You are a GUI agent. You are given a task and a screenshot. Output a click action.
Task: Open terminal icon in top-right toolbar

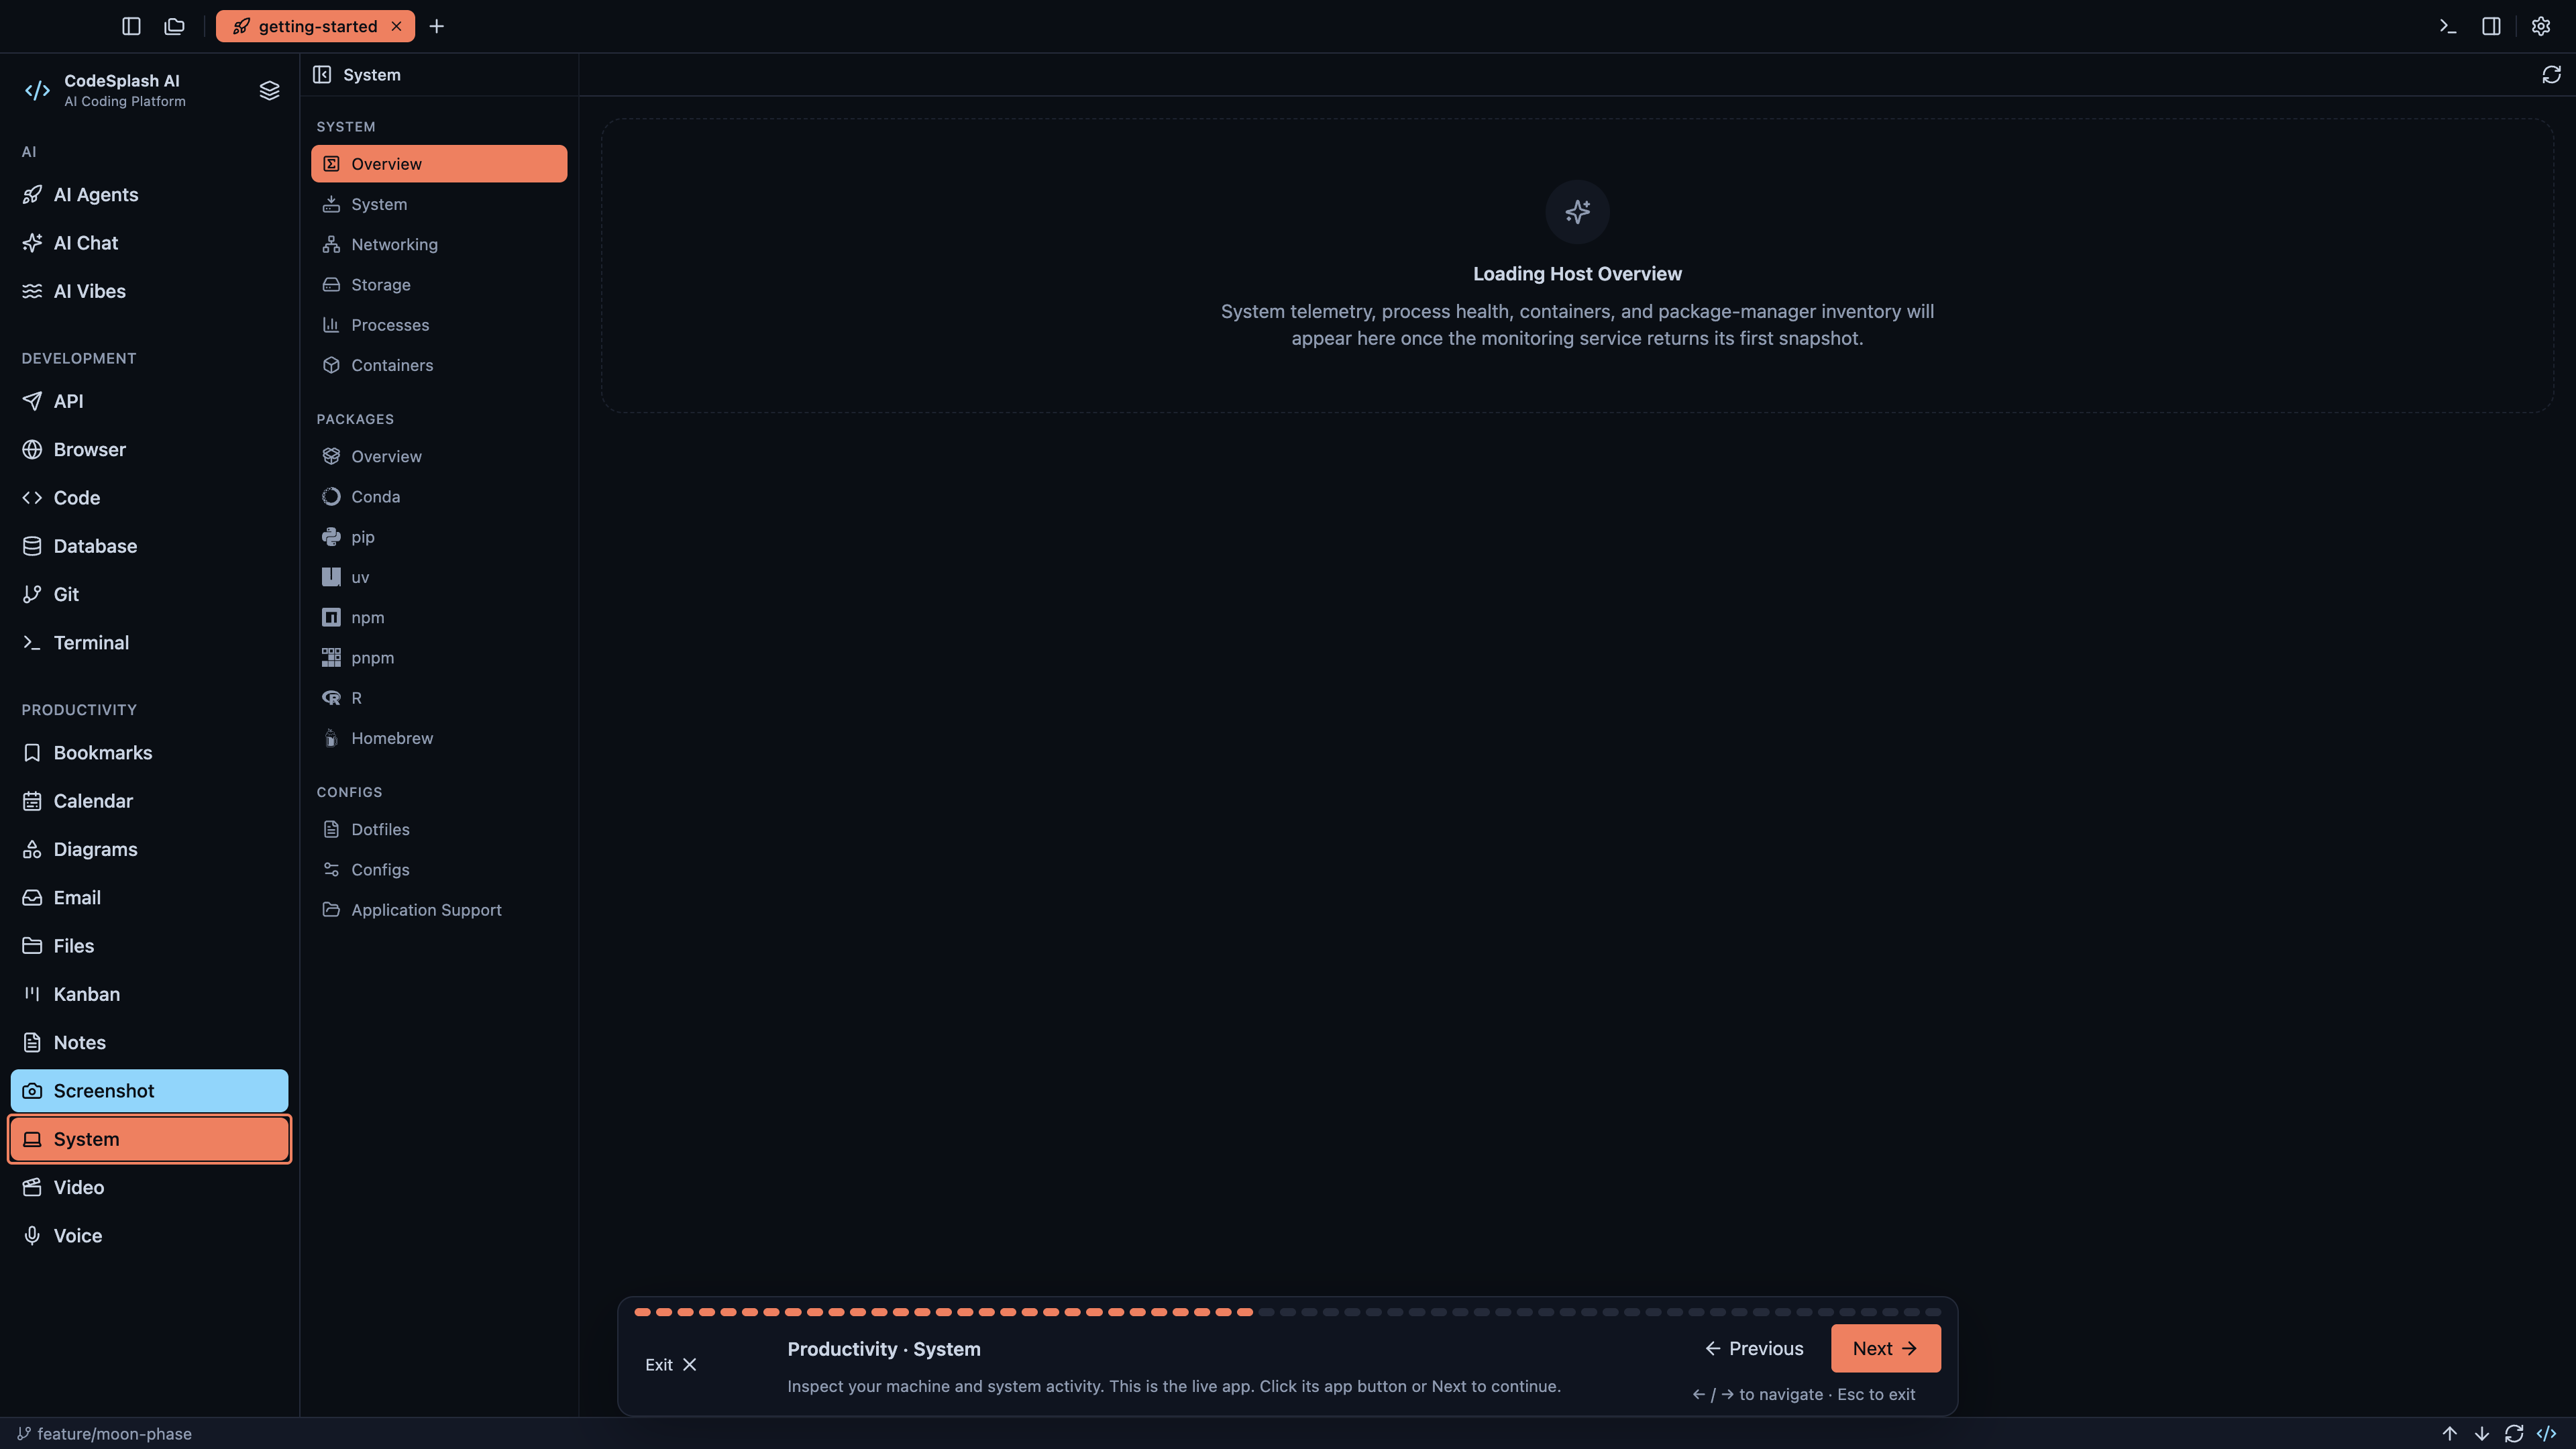(2447, 26)
